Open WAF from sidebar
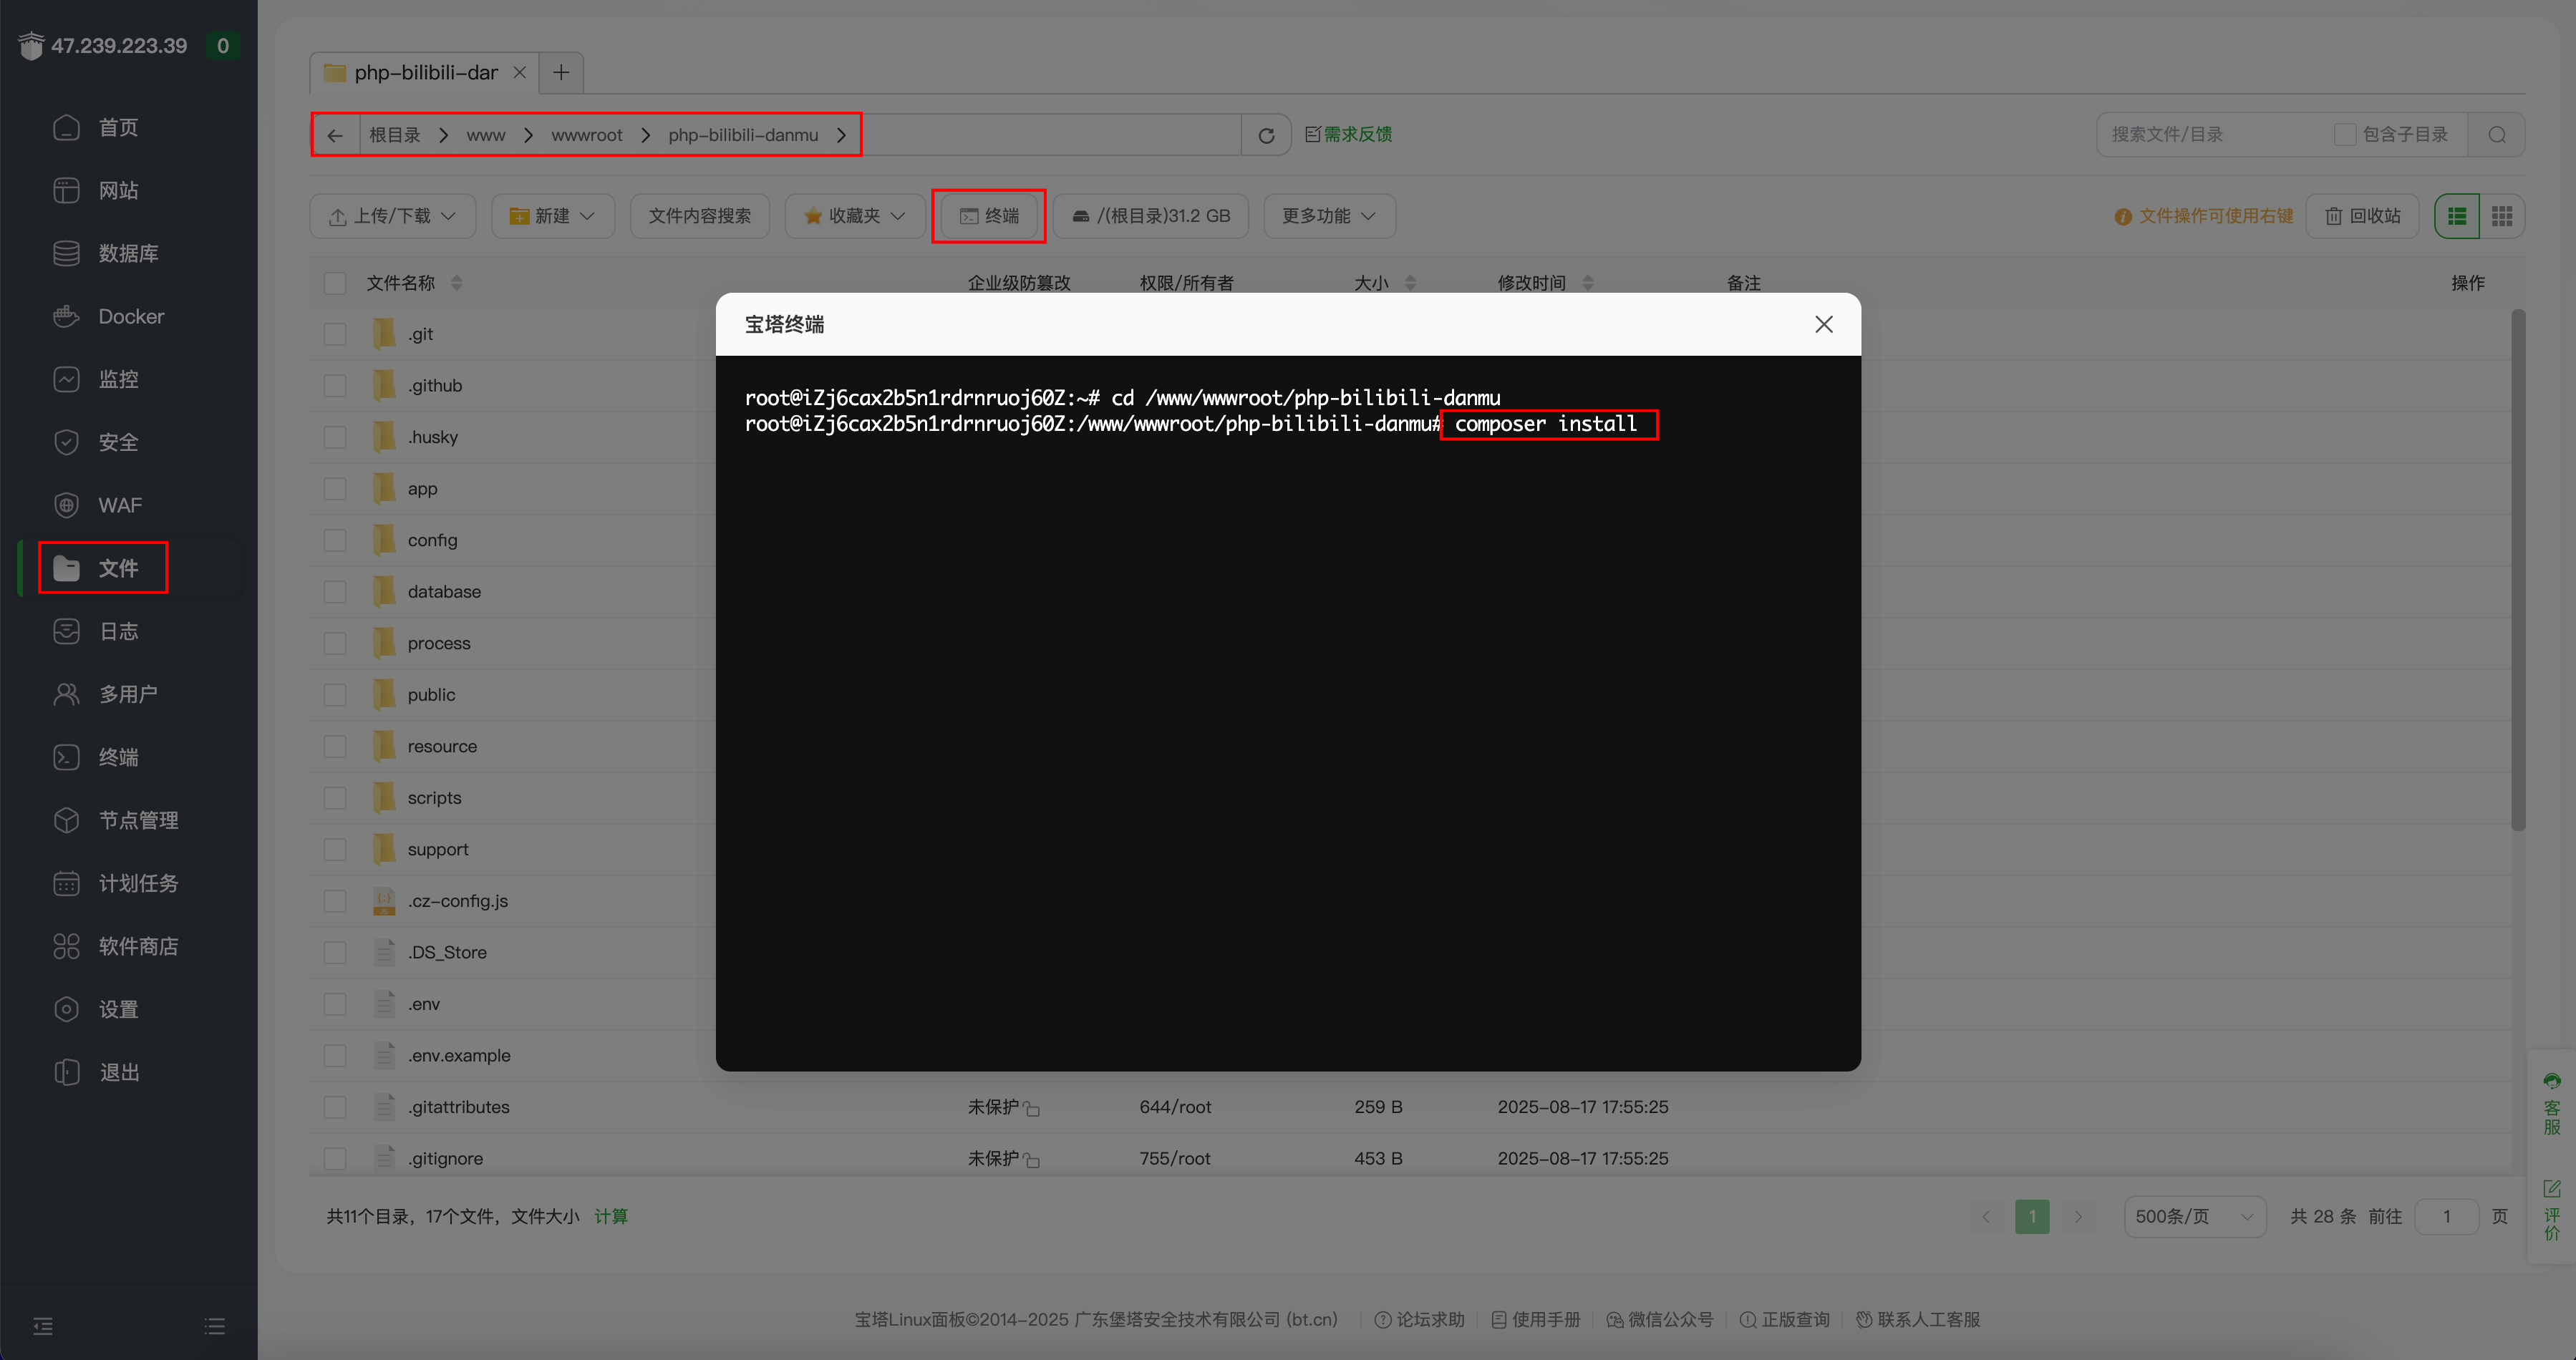The height and width of the screenshot is (1360, 2576). [120, 506]
